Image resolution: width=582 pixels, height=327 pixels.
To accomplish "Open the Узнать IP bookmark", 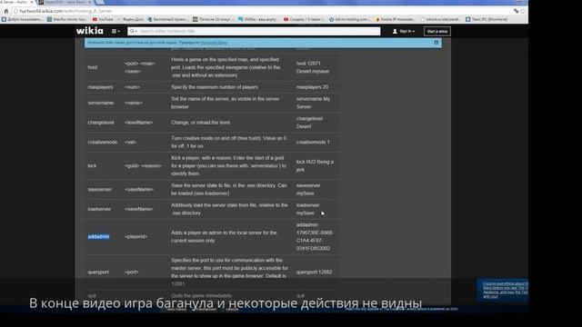I will [395, 19].
